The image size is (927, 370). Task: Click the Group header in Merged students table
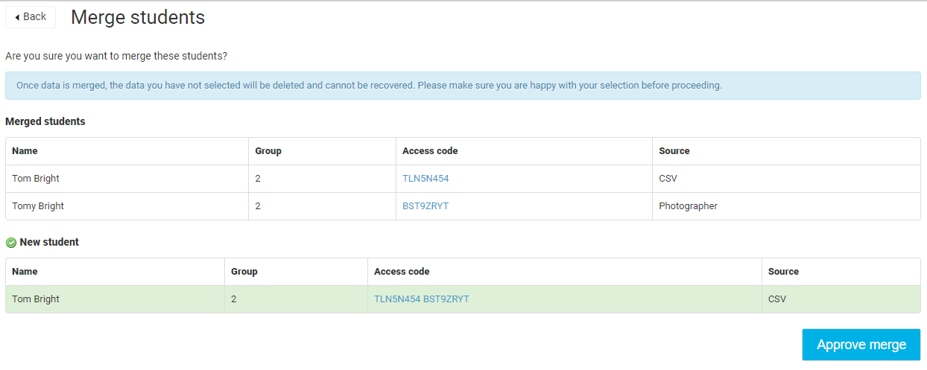268,151
